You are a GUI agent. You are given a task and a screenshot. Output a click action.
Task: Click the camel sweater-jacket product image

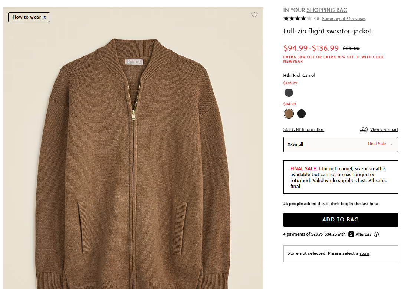(x=133, y=156)
